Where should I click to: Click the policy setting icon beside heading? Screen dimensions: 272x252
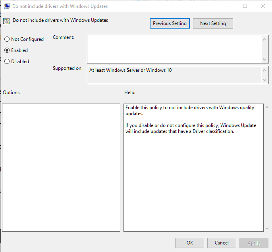[x=6, y=21]
